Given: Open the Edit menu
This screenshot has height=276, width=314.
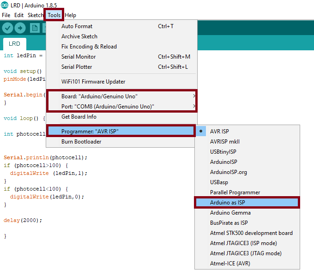Looking at the screenshot, I should click(19, 15).
